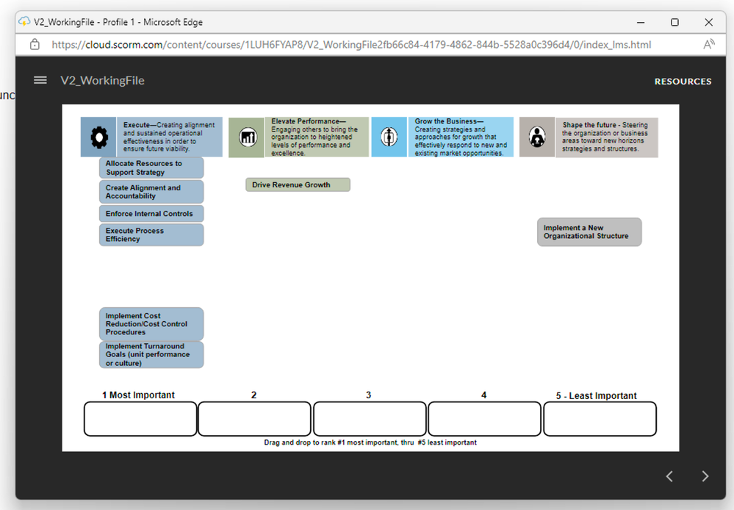Click the Shape the future description text
The image size is (734, 510).
pos(605,137)
